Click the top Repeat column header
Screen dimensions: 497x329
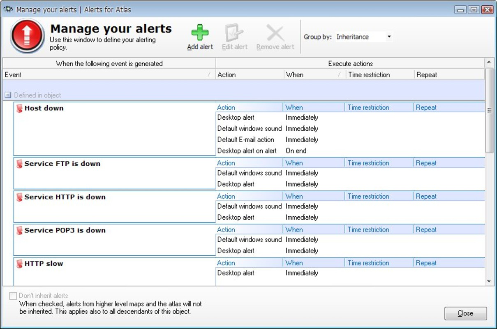tap(450, 74)
